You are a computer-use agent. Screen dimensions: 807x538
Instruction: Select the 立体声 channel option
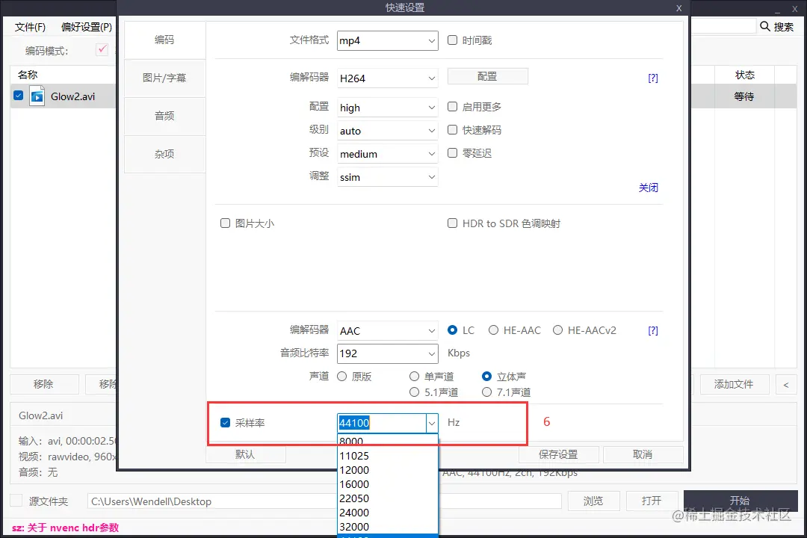click(486, 377)
